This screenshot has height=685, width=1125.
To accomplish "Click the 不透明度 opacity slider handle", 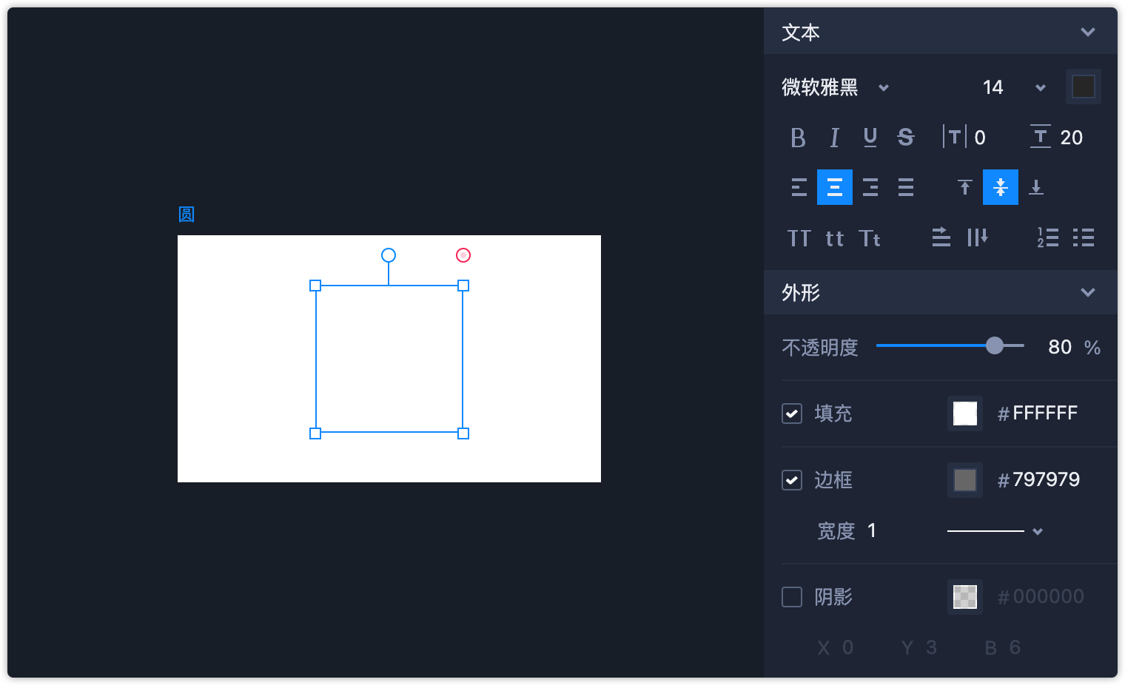I will (995, 345).
